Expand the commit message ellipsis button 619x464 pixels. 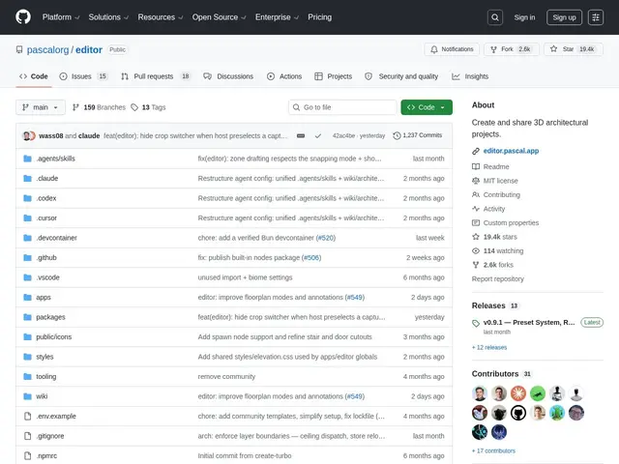click(x=301, y=135)
